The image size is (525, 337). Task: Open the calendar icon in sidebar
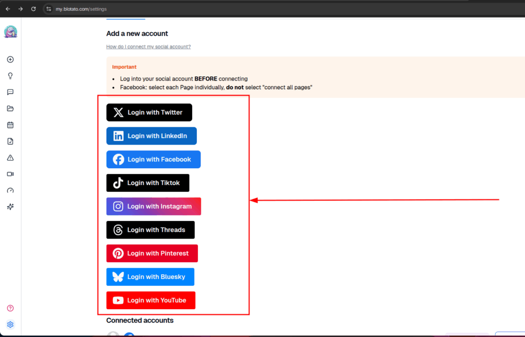click(10, 125)
